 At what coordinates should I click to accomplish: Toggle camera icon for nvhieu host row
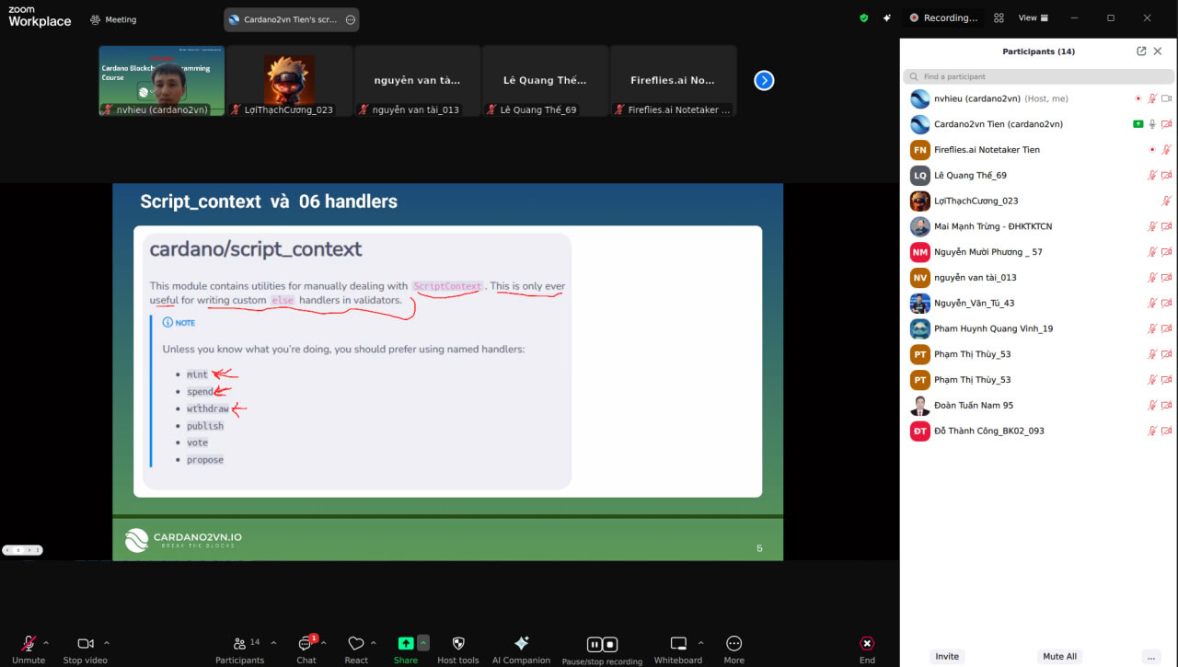(x=1166, y=98)
